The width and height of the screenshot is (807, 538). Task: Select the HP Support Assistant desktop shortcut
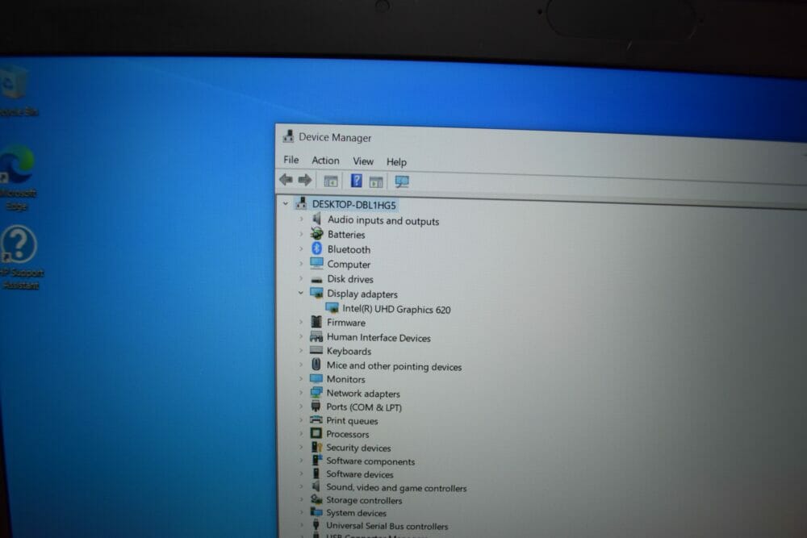[x=19, y=257]
